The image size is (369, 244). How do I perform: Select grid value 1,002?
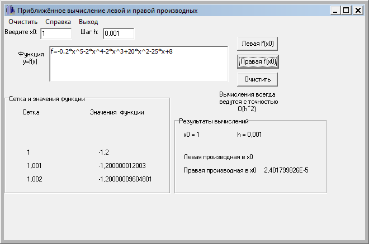[35, 179]
